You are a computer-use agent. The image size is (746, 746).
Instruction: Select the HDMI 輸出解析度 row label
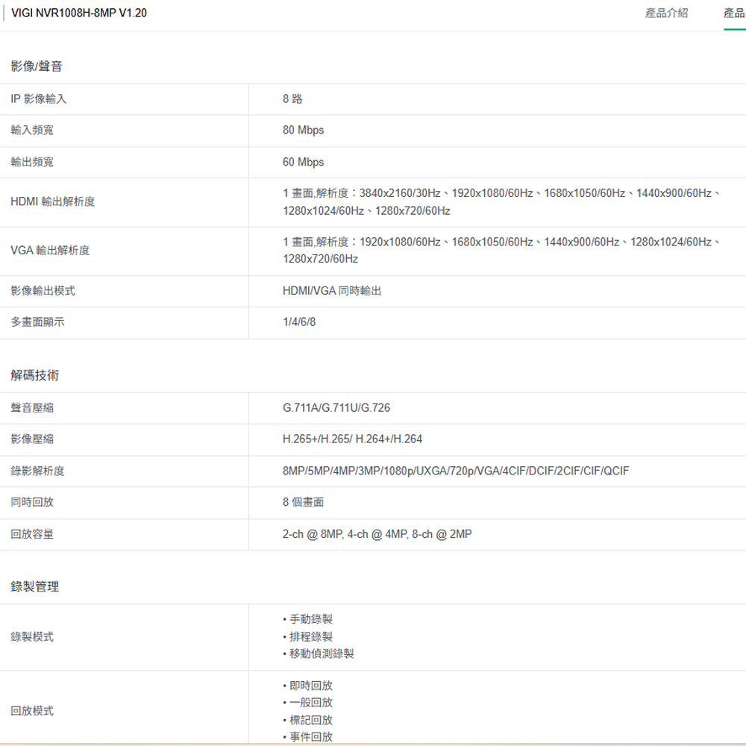click(x=53, y=202)
